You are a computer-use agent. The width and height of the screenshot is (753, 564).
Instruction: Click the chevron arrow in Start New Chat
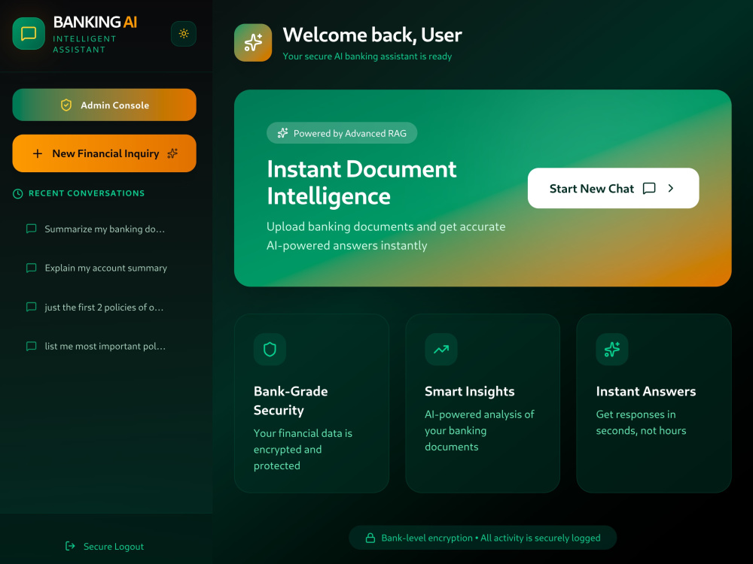click(x=671, y=189)
